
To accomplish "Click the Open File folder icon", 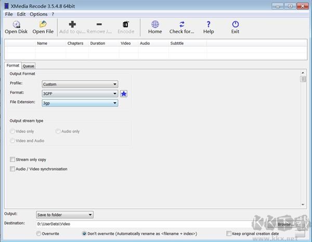I will click(x=43, y=24).
